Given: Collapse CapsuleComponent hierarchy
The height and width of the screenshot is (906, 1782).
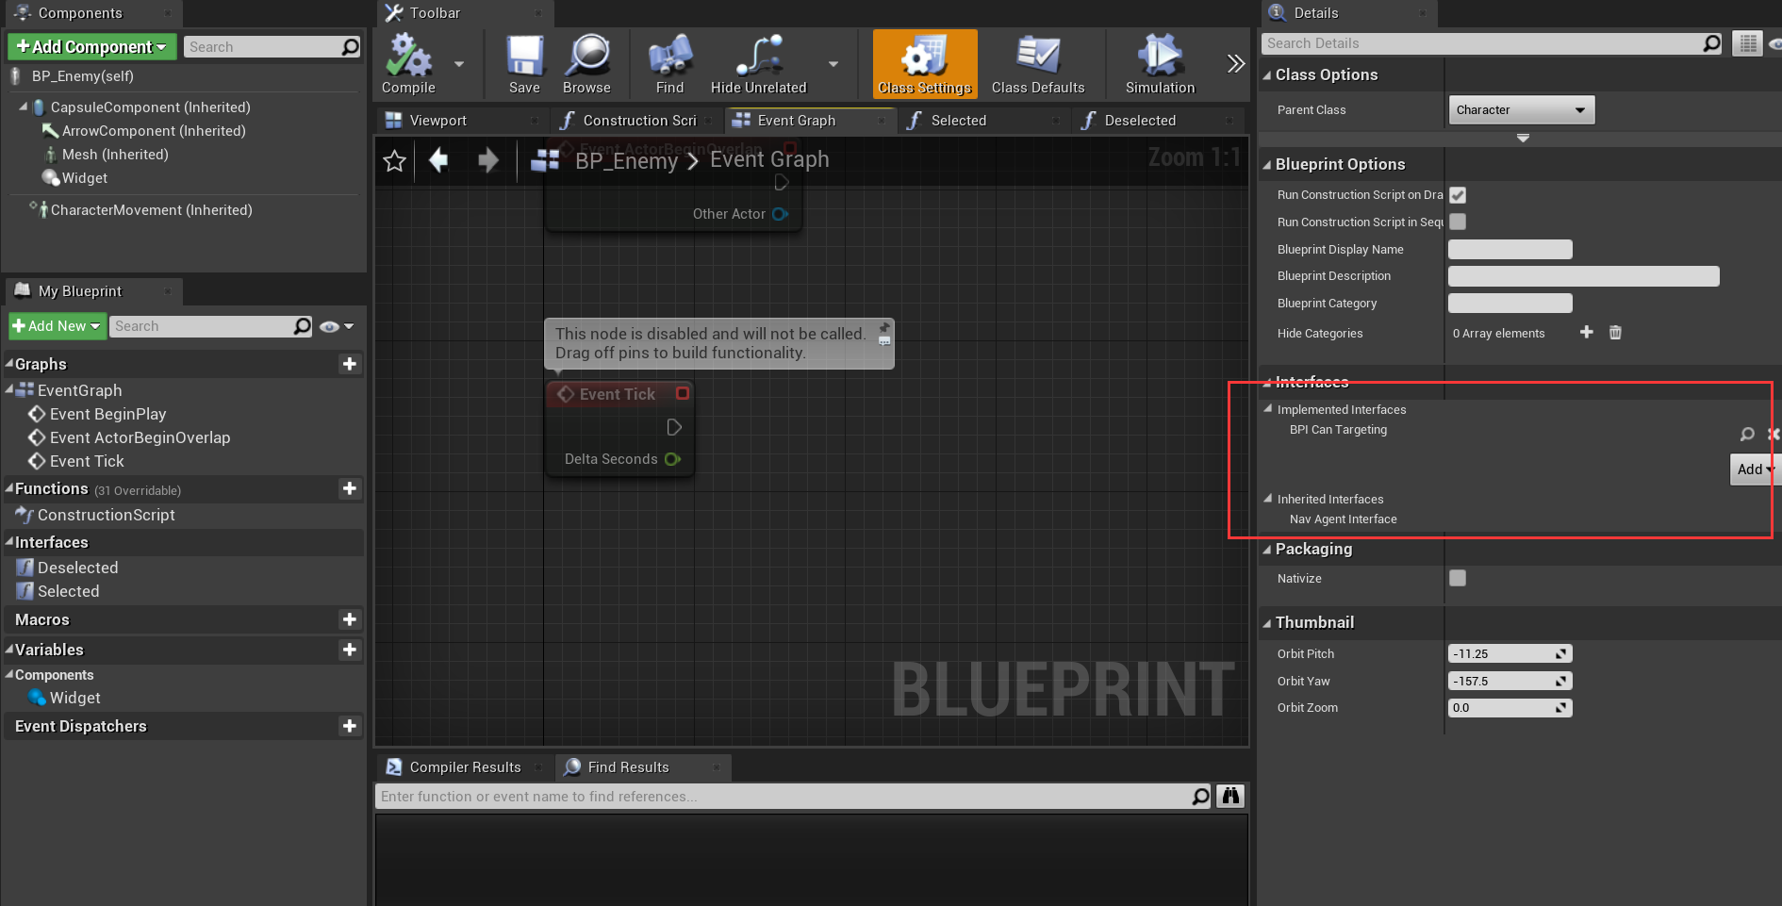Looking at the screenshot, I should (24, 107).
